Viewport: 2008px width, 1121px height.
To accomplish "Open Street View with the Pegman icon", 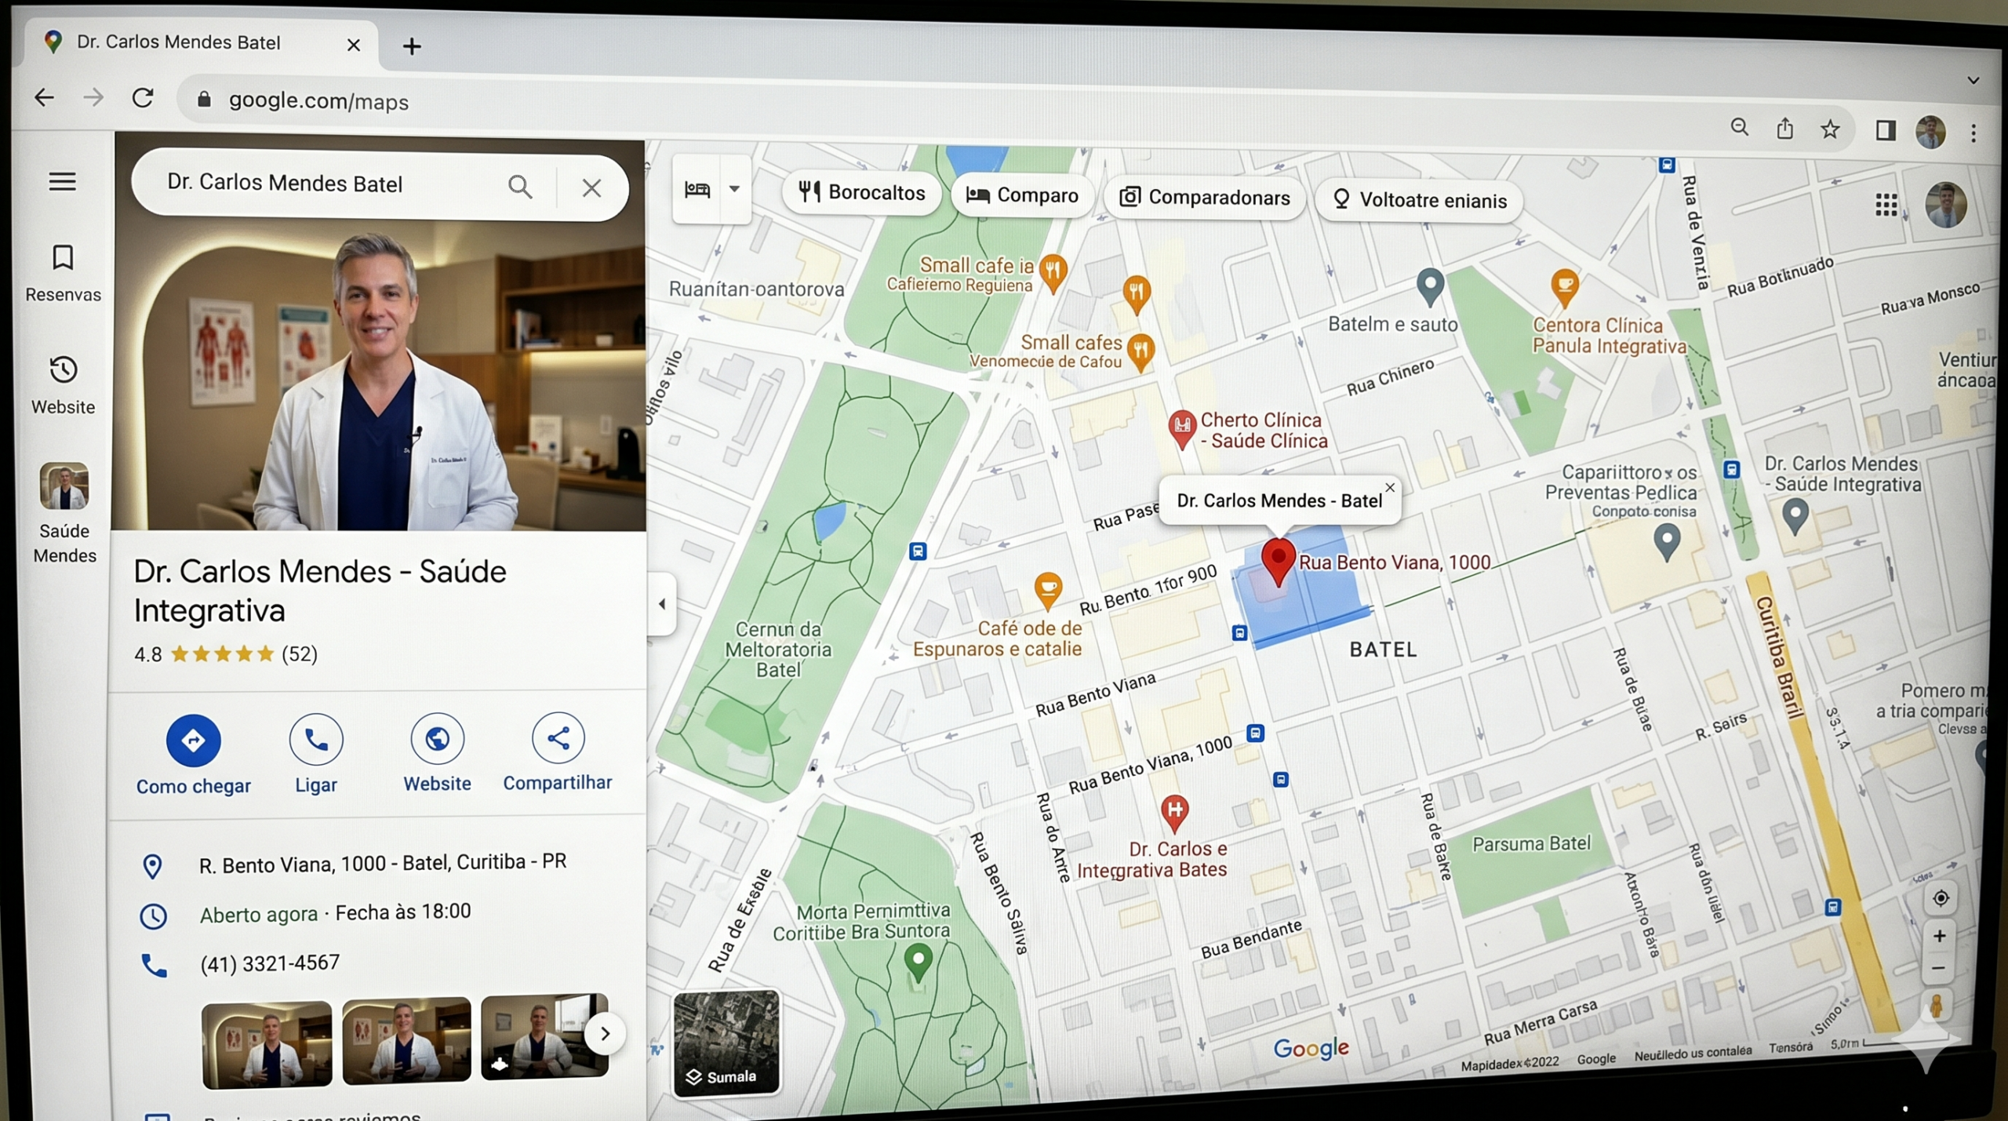I will pos(1937,1006).
